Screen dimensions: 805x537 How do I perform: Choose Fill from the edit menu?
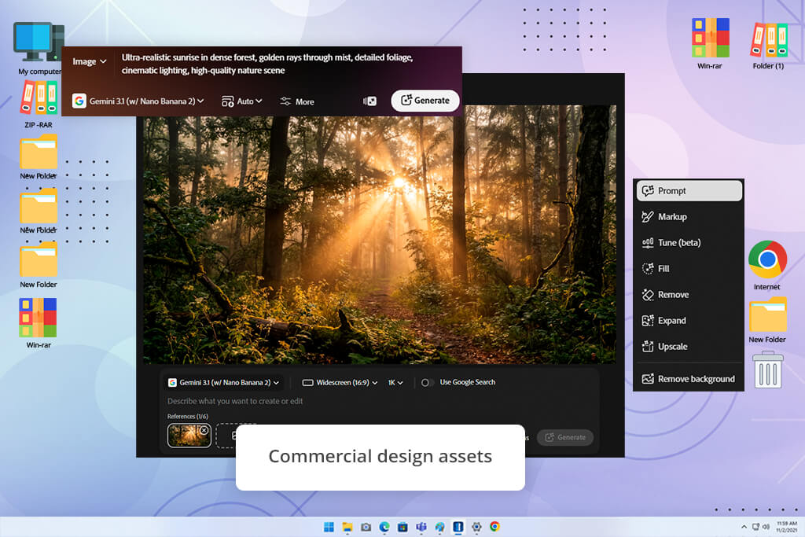[x=689, y=269]
